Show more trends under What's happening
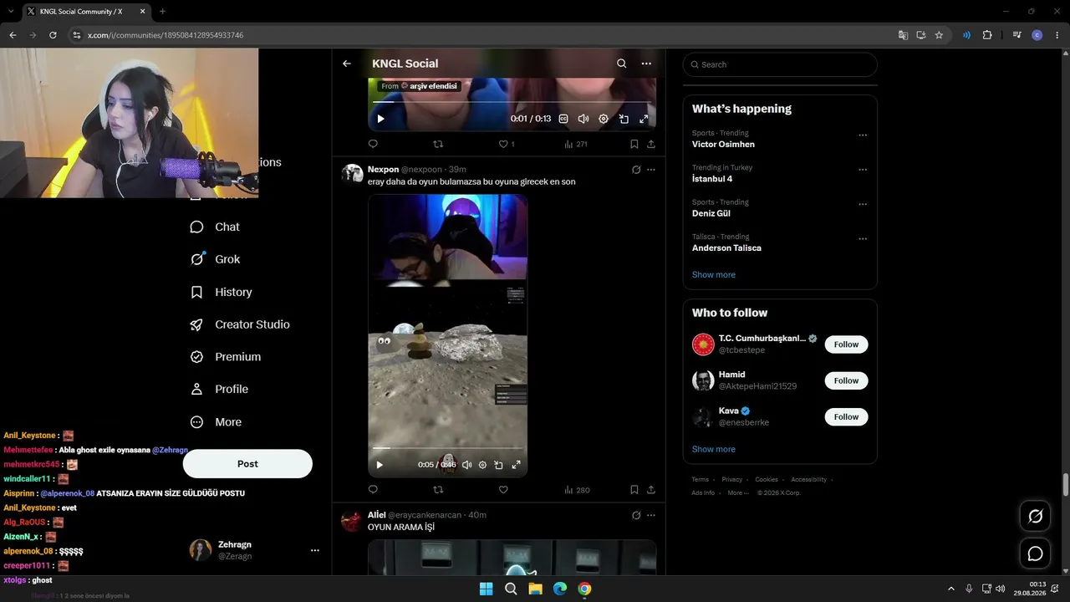 click(714, 274)
